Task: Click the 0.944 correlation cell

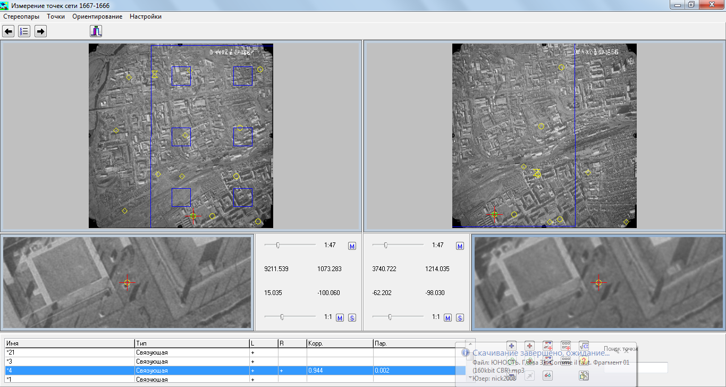Action: 340,371
